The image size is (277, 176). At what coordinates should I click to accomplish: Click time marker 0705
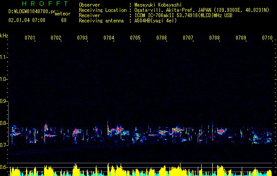point(135,38)
